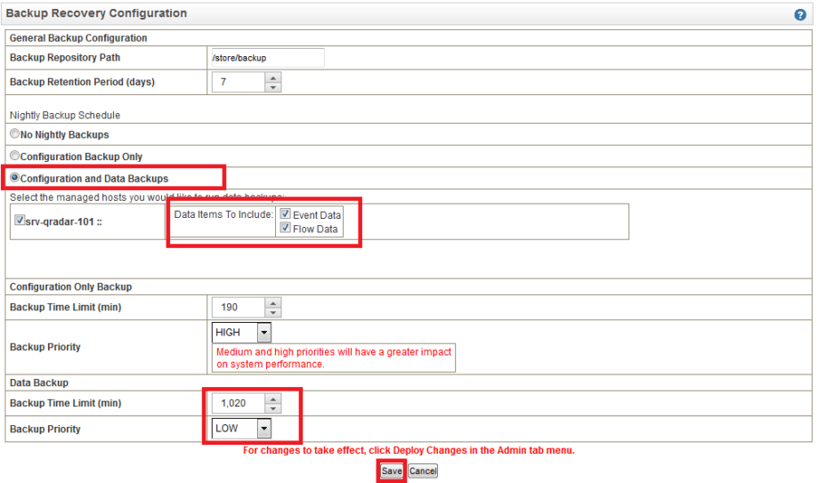Click the Save button
This screenshot has width=819, height=483.
[392, 471]
